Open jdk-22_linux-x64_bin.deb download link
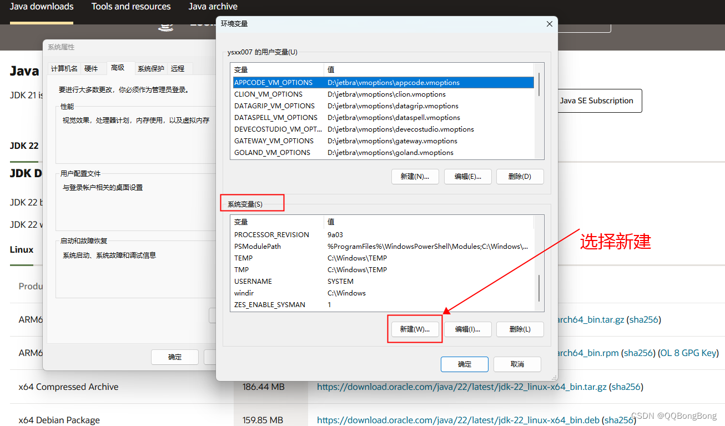This screenshot has width=725, height=426. point(458,420)
